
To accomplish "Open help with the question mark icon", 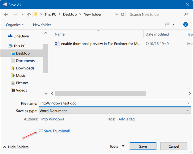I will click(186, 24).
